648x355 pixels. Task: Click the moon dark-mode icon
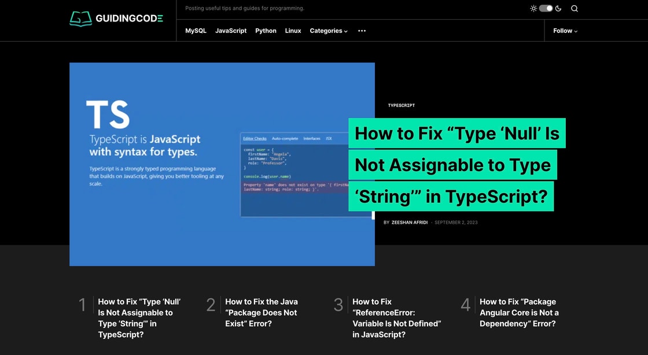click(x=558, y=9)
